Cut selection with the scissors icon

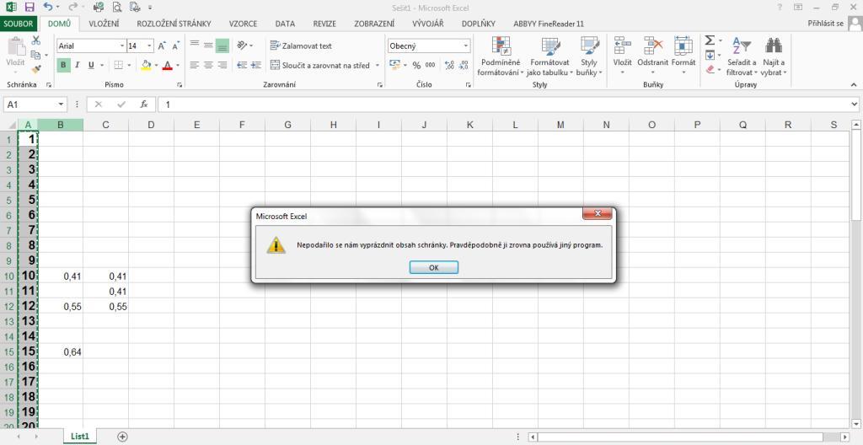(35, 40)
